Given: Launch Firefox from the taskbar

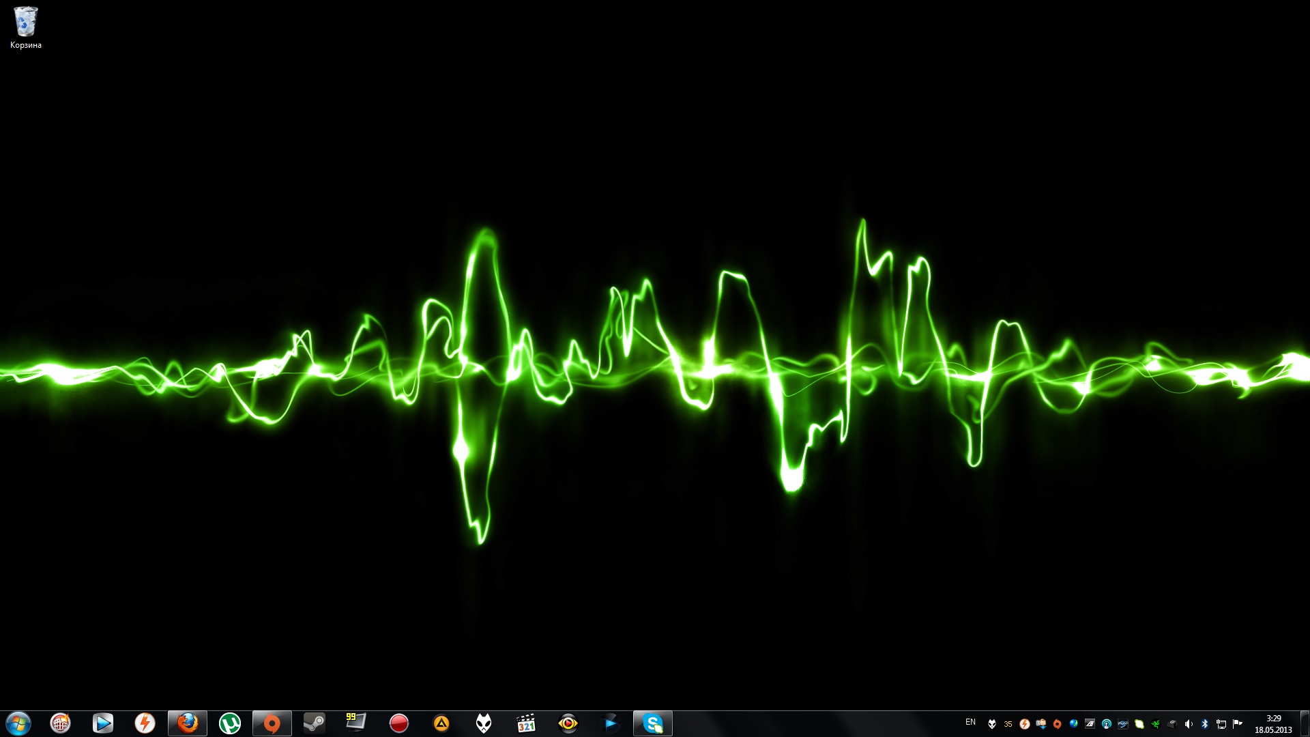Looking at the screenshot, I should point(188,723).
